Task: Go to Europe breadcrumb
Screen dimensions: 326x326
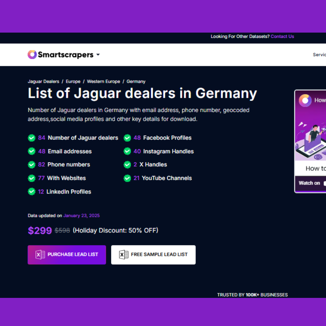Action: [73, 81]
